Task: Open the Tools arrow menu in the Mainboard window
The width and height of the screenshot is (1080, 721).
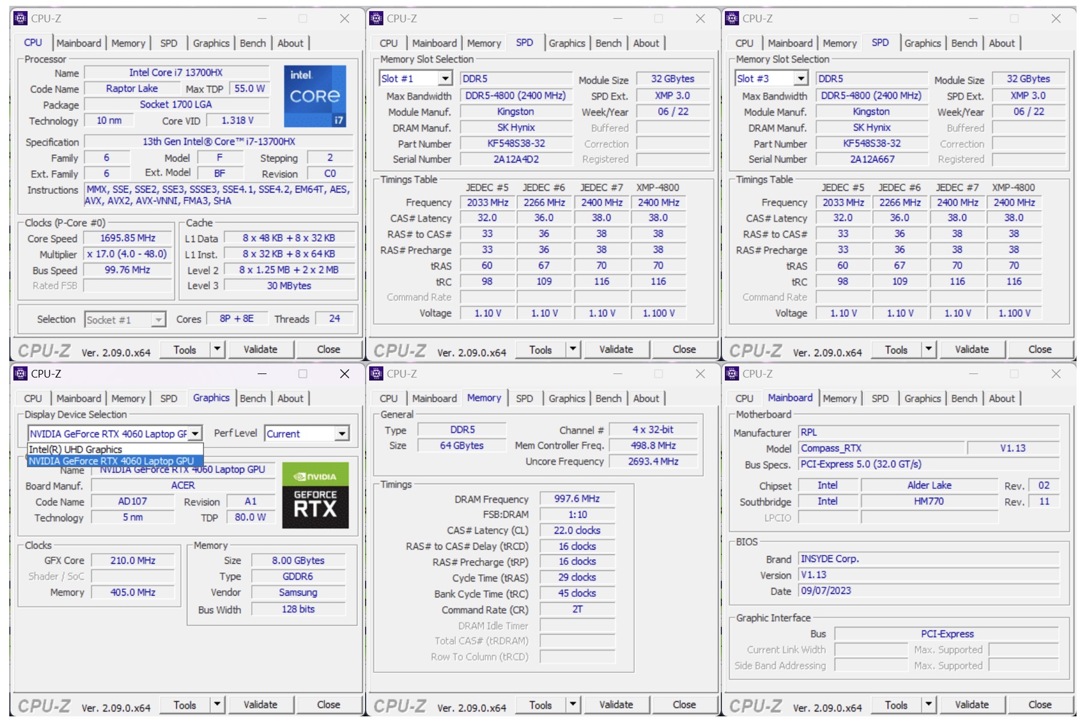Action: pos(928,705)
